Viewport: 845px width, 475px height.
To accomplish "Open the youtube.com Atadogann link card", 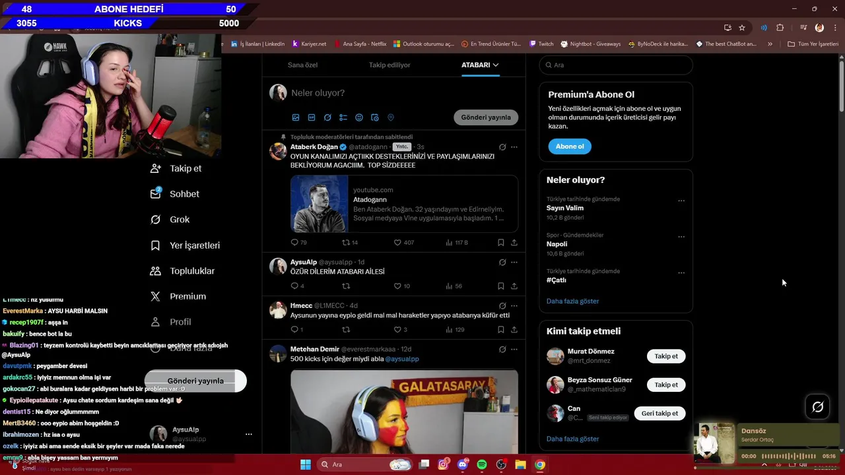I will tap(404, 204).
